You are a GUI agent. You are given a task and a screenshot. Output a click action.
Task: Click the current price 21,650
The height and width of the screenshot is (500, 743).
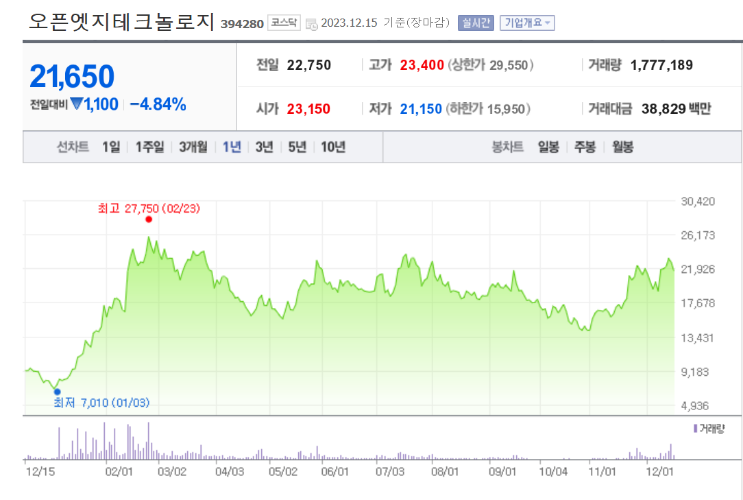pyautogui.click(x=72, y=76)
